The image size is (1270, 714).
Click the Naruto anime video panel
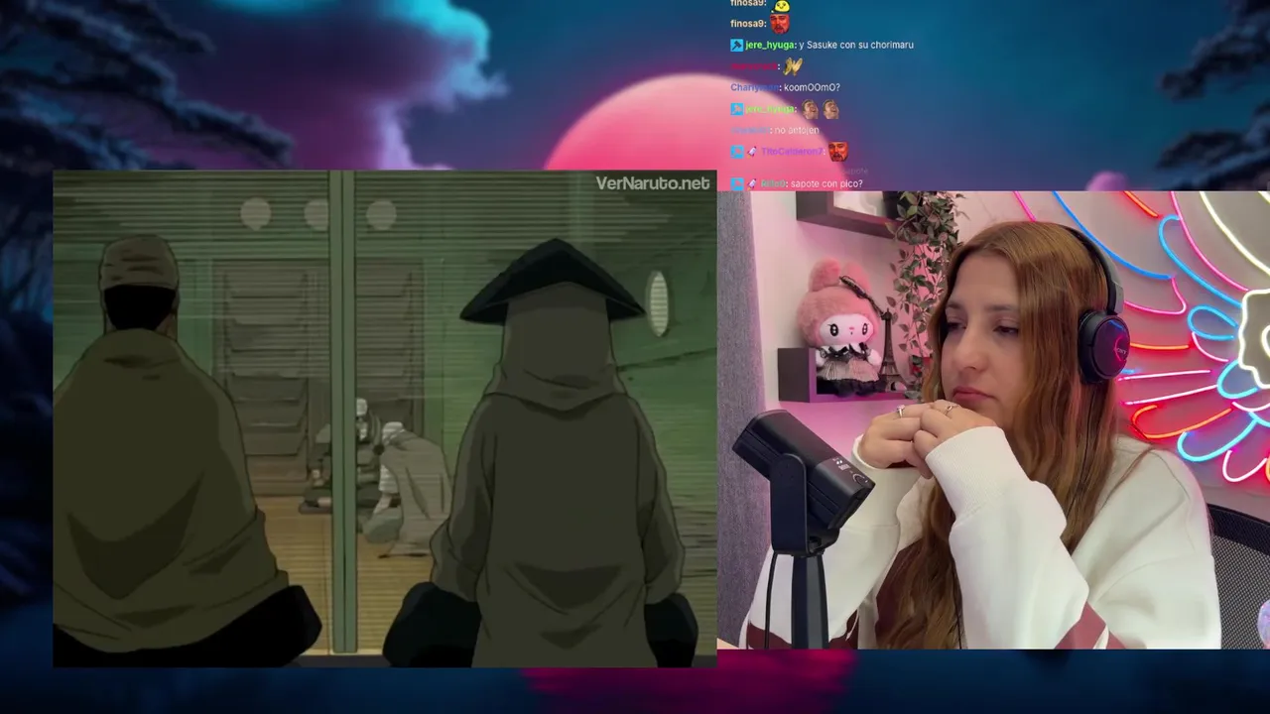point(385,418)
